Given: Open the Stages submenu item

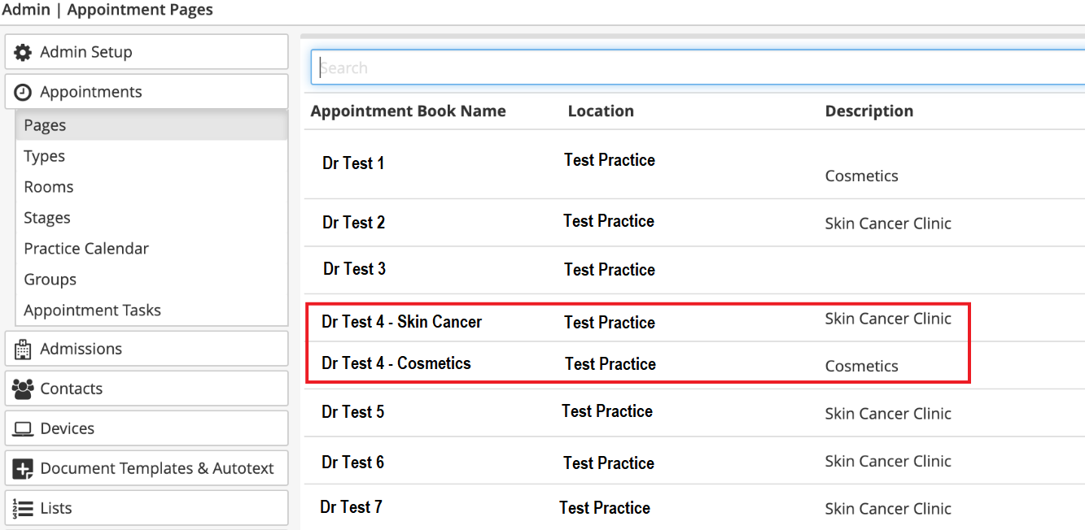Looking at the screenshot, I should 47,218.
